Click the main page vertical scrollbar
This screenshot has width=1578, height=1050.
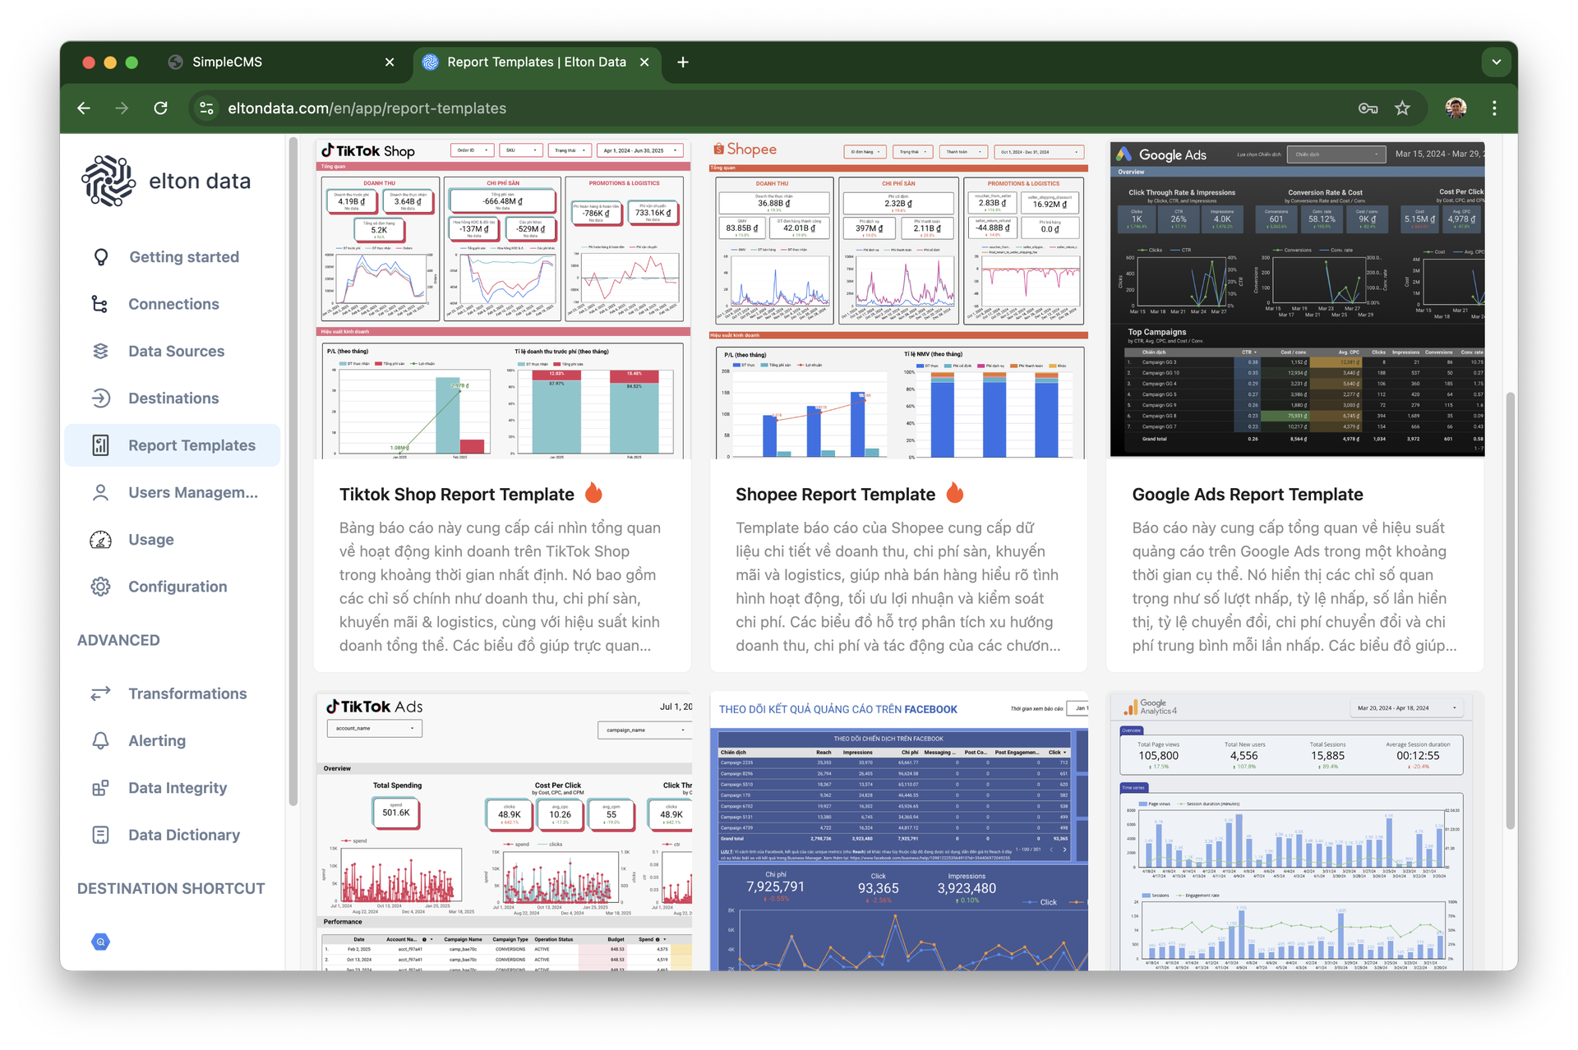click(1510, 611)
